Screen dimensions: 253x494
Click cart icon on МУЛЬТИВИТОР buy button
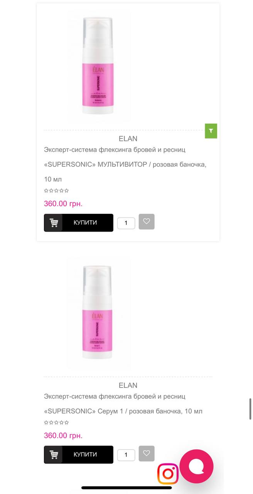point(54,223)
